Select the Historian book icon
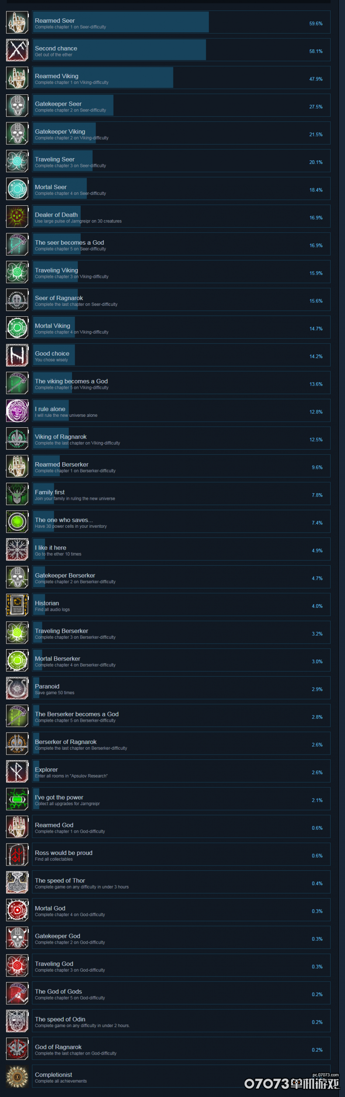 17,605
